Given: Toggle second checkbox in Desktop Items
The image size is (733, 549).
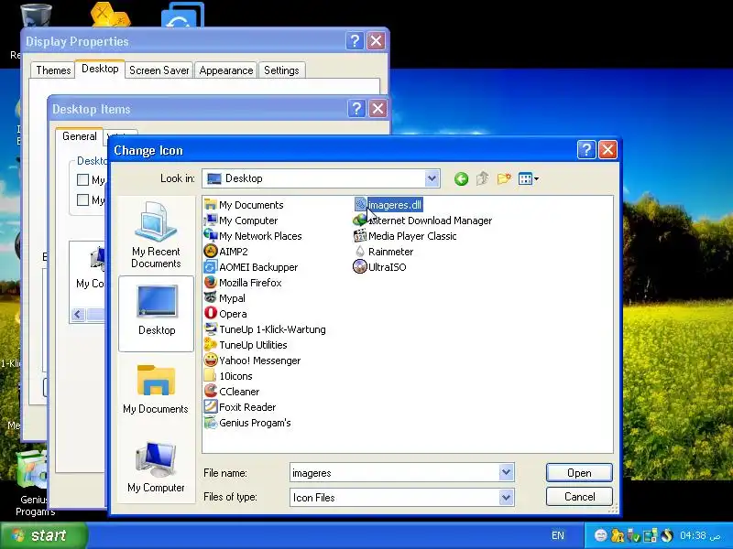Looking at the screenshot, I should point(82,199).
